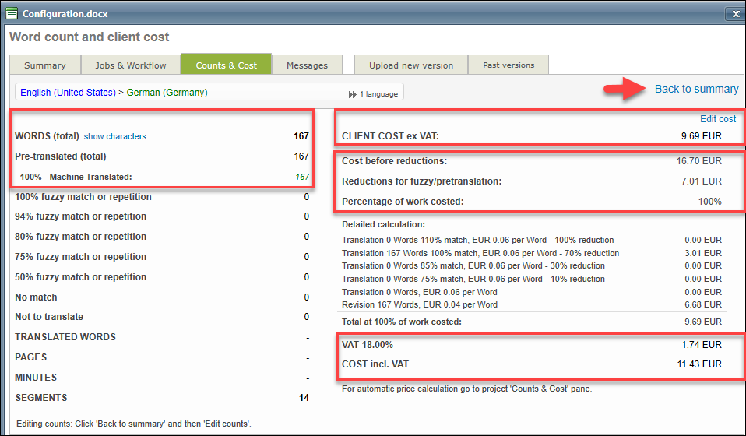View the Past versions tab

coord(508,65)
